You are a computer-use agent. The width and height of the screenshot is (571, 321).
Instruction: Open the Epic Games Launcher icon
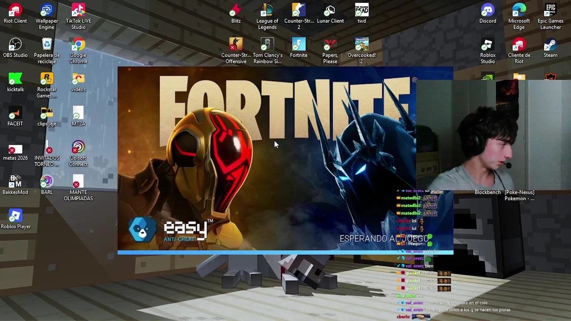(550, 17)
